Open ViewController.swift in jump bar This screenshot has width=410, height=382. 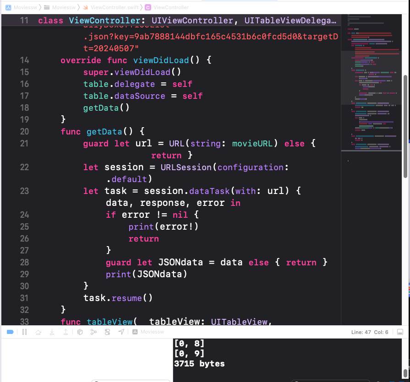pos(110,7)
